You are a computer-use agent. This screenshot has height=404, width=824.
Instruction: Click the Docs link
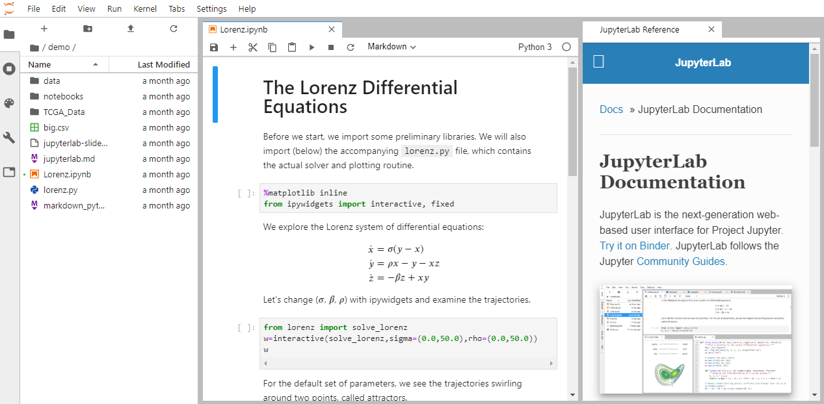(611, 109)
